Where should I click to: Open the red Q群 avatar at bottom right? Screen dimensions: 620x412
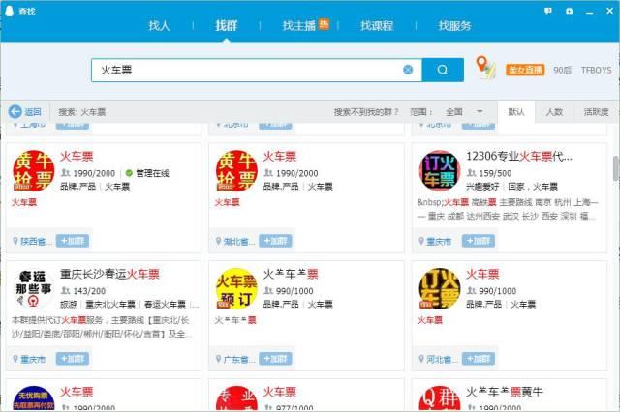439,398
